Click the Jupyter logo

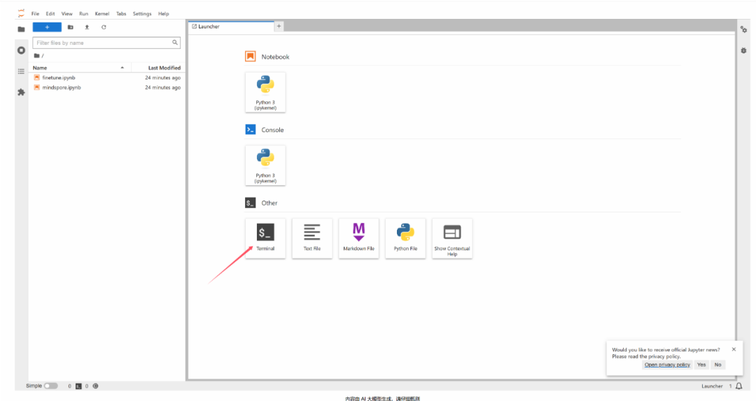[x=21, y=13]
